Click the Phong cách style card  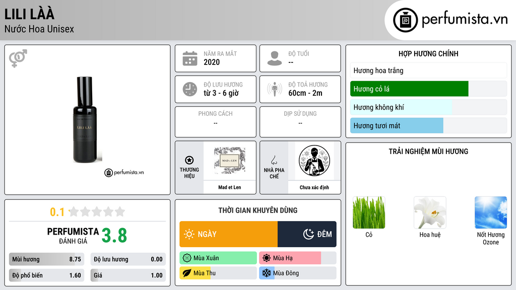216,122
